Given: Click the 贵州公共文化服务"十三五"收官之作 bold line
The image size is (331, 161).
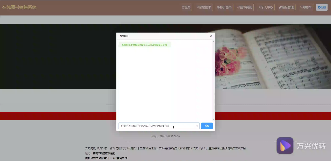Looking at the screenshot, I should coord(106,158).
